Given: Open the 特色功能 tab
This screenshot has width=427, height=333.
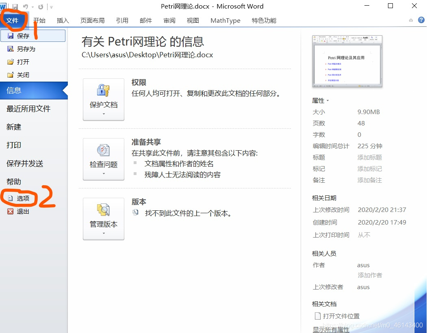Looking at the screenshot, I should [x=264, y=20].
